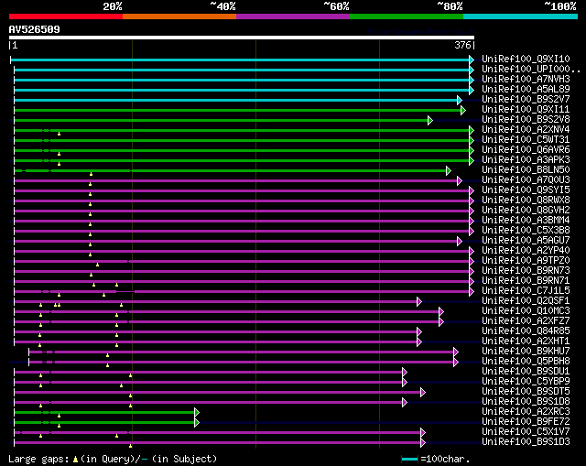Select the UniRef100_B9KHU7 label

[526, 352]
